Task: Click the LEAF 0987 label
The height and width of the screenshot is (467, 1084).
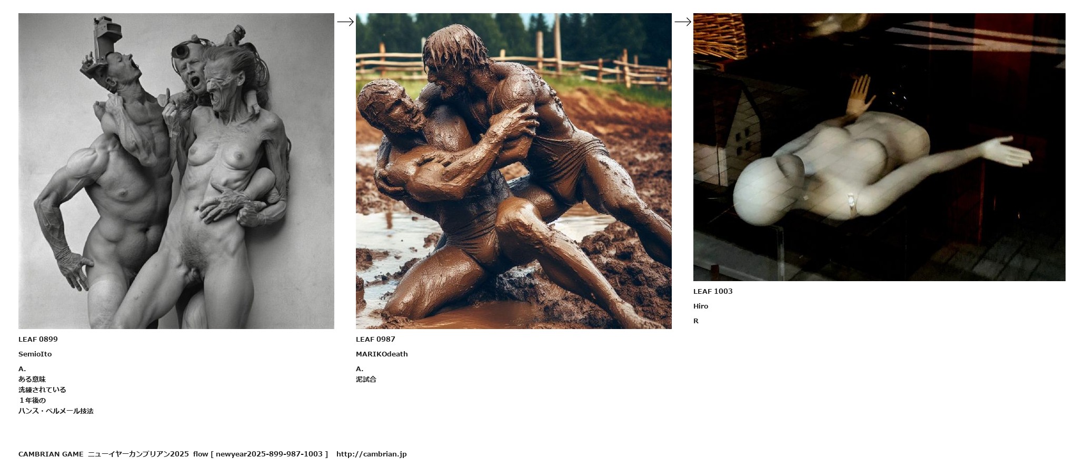Action: pyautogui.click(x=375, y=339)
